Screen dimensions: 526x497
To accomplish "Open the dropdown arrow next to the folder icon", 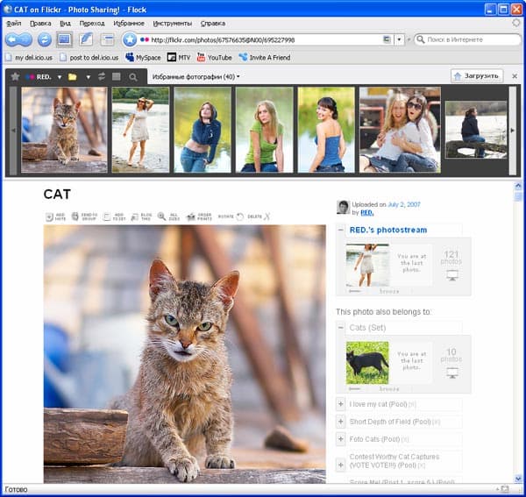I will point(88,77).
